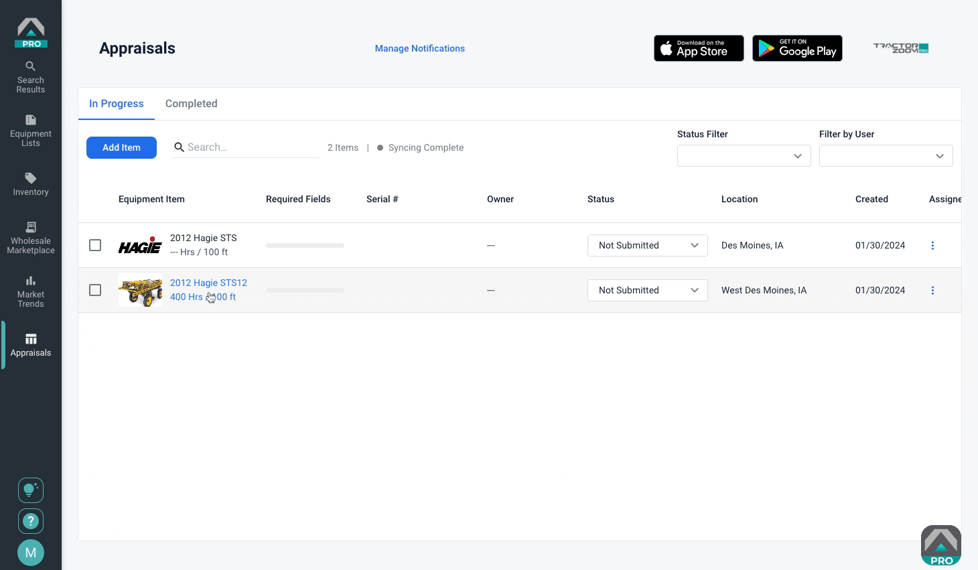Open the user avatar M menu
978x570 pixels.
(31, 553)
